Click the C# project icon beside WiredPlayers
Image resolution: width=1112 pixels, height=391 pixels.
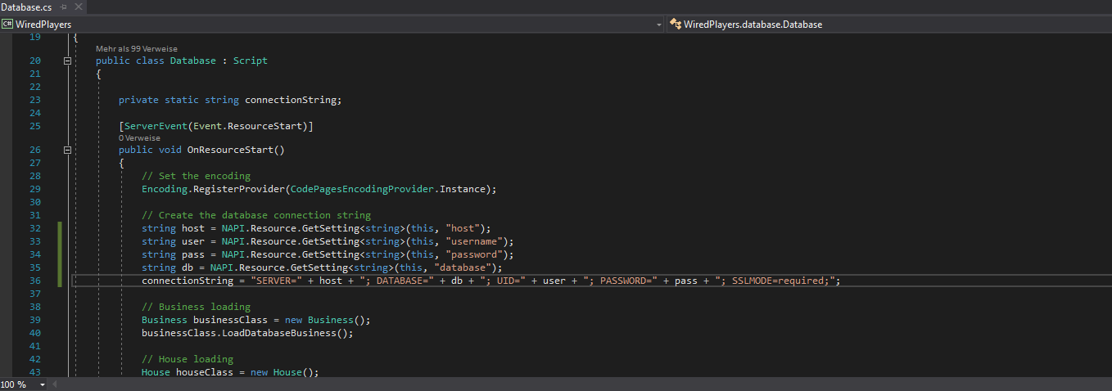[x=7, y=25]
